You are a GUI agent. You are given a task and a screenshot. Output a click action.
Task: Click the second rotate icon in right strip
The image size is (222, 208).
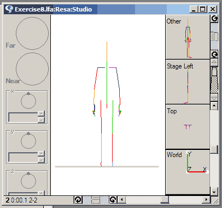click(x=214, y=54)
